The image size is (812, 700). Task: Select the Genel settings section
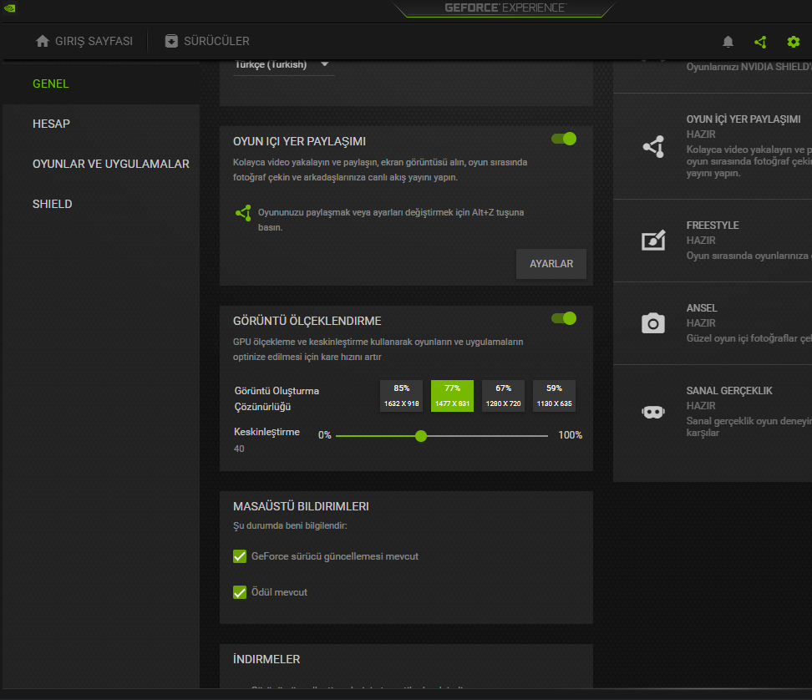[x=101, y=84]
